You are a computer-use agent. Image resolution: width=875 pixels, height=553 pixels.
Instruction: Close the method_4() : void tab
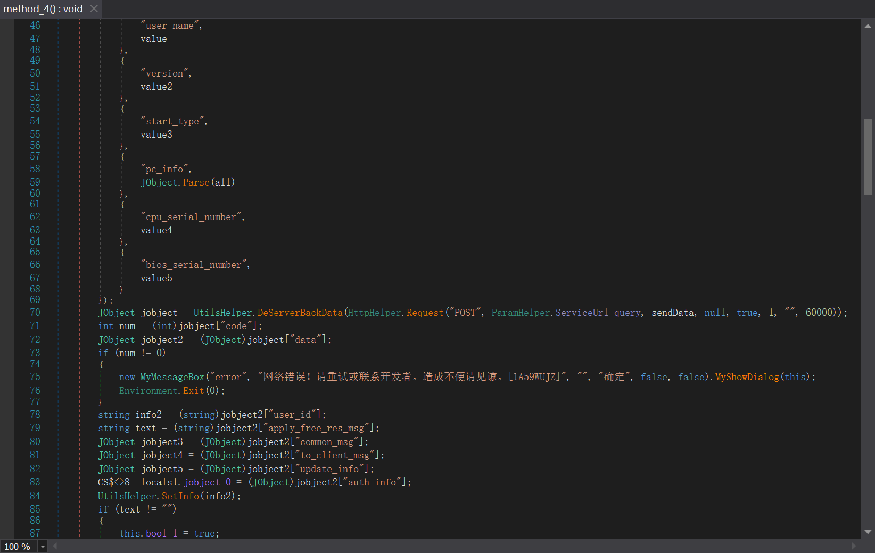click(x=94, y=9)
